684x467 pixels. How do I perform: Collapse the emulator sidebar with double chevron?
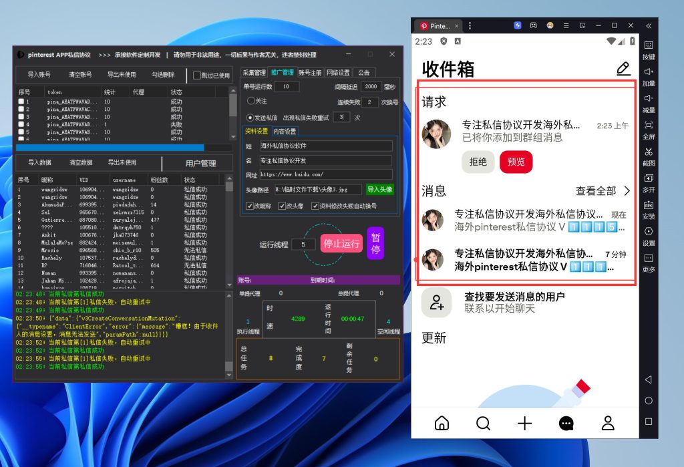click(649, 25)
